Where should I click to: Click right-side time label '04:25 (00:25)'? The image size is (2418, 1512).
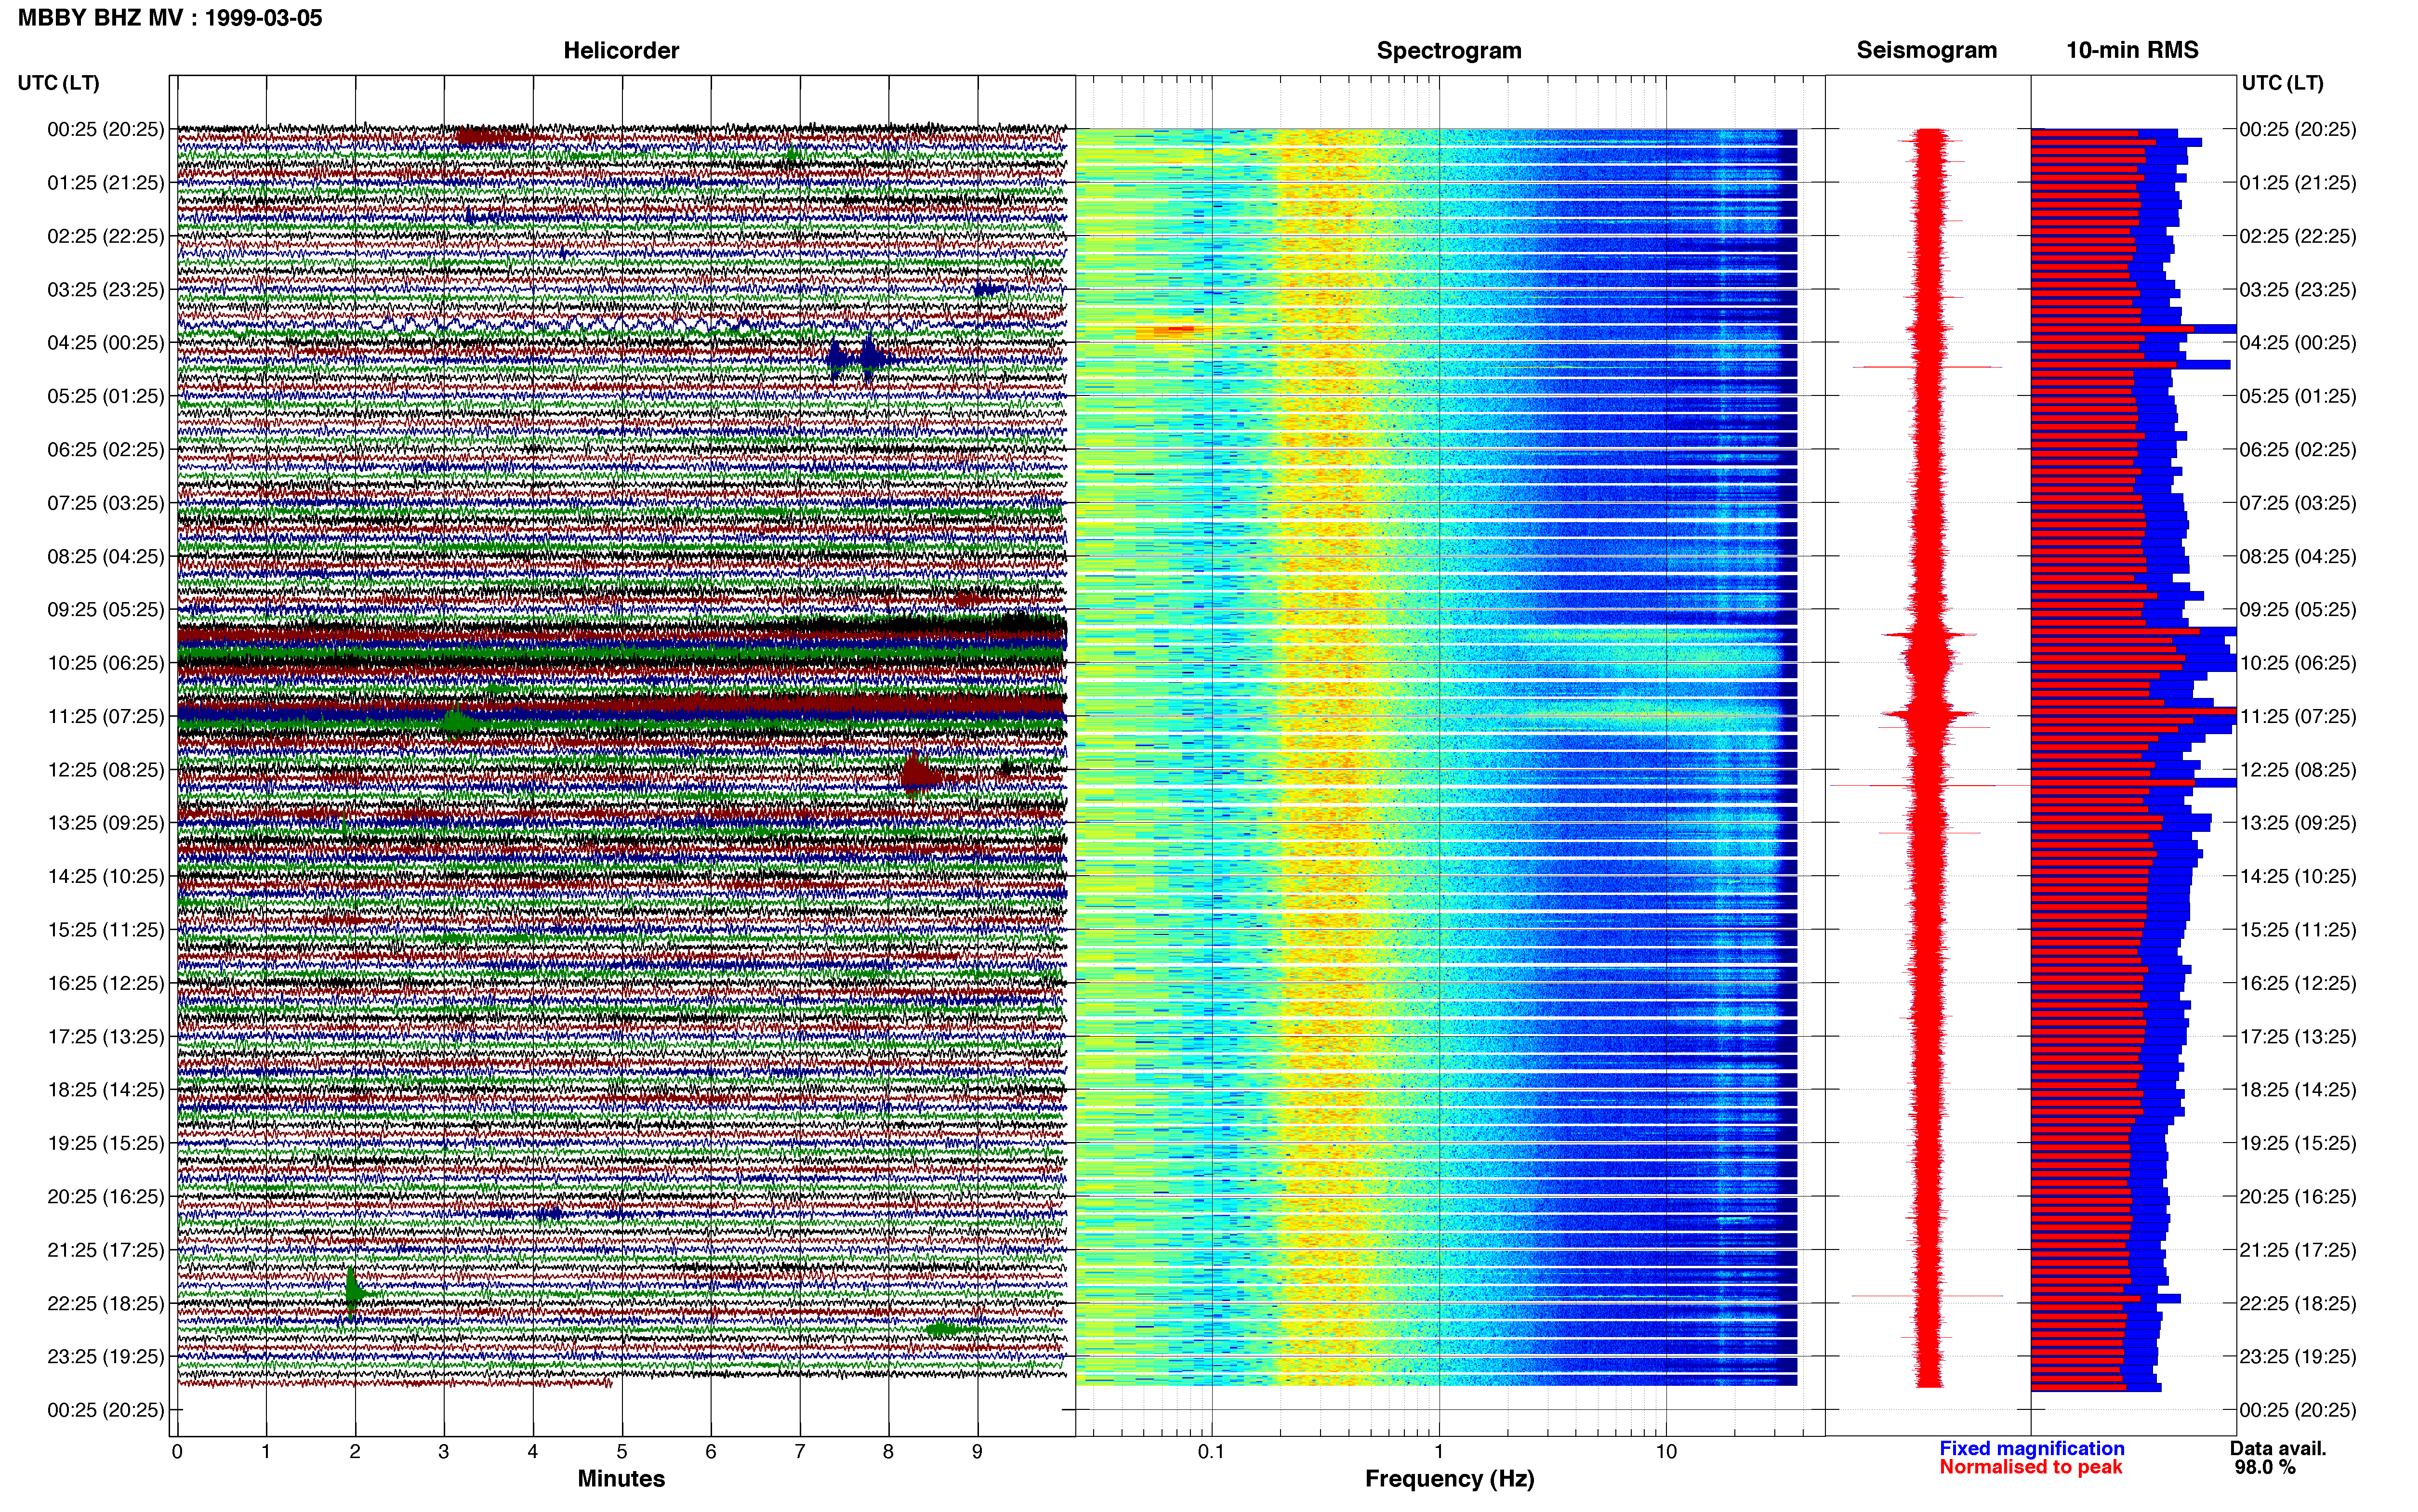pos(2298,343)
